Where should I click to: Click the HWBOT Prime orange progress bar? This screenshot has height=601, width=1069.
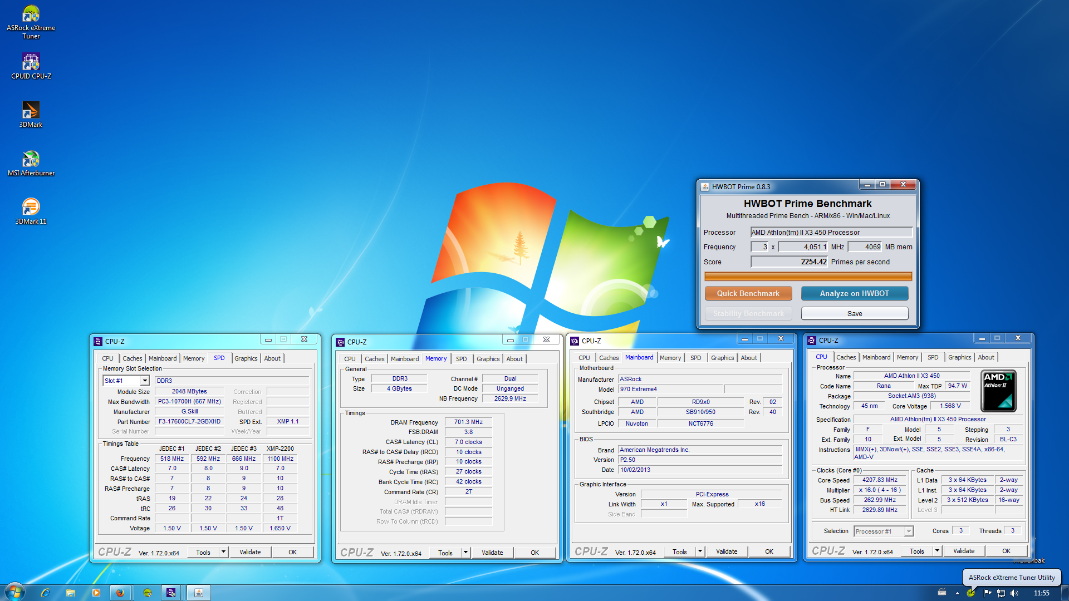point(808,276)
